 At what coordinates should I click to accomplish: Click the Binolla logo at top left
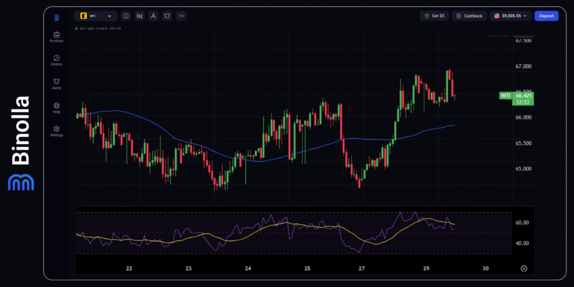[57, 17]
